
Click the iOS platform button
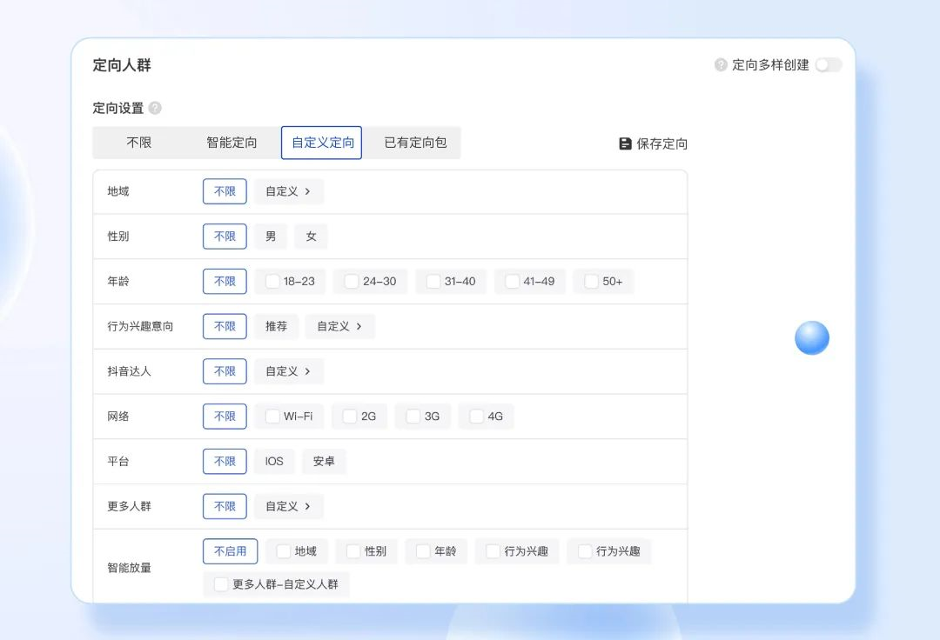[274, 462]
